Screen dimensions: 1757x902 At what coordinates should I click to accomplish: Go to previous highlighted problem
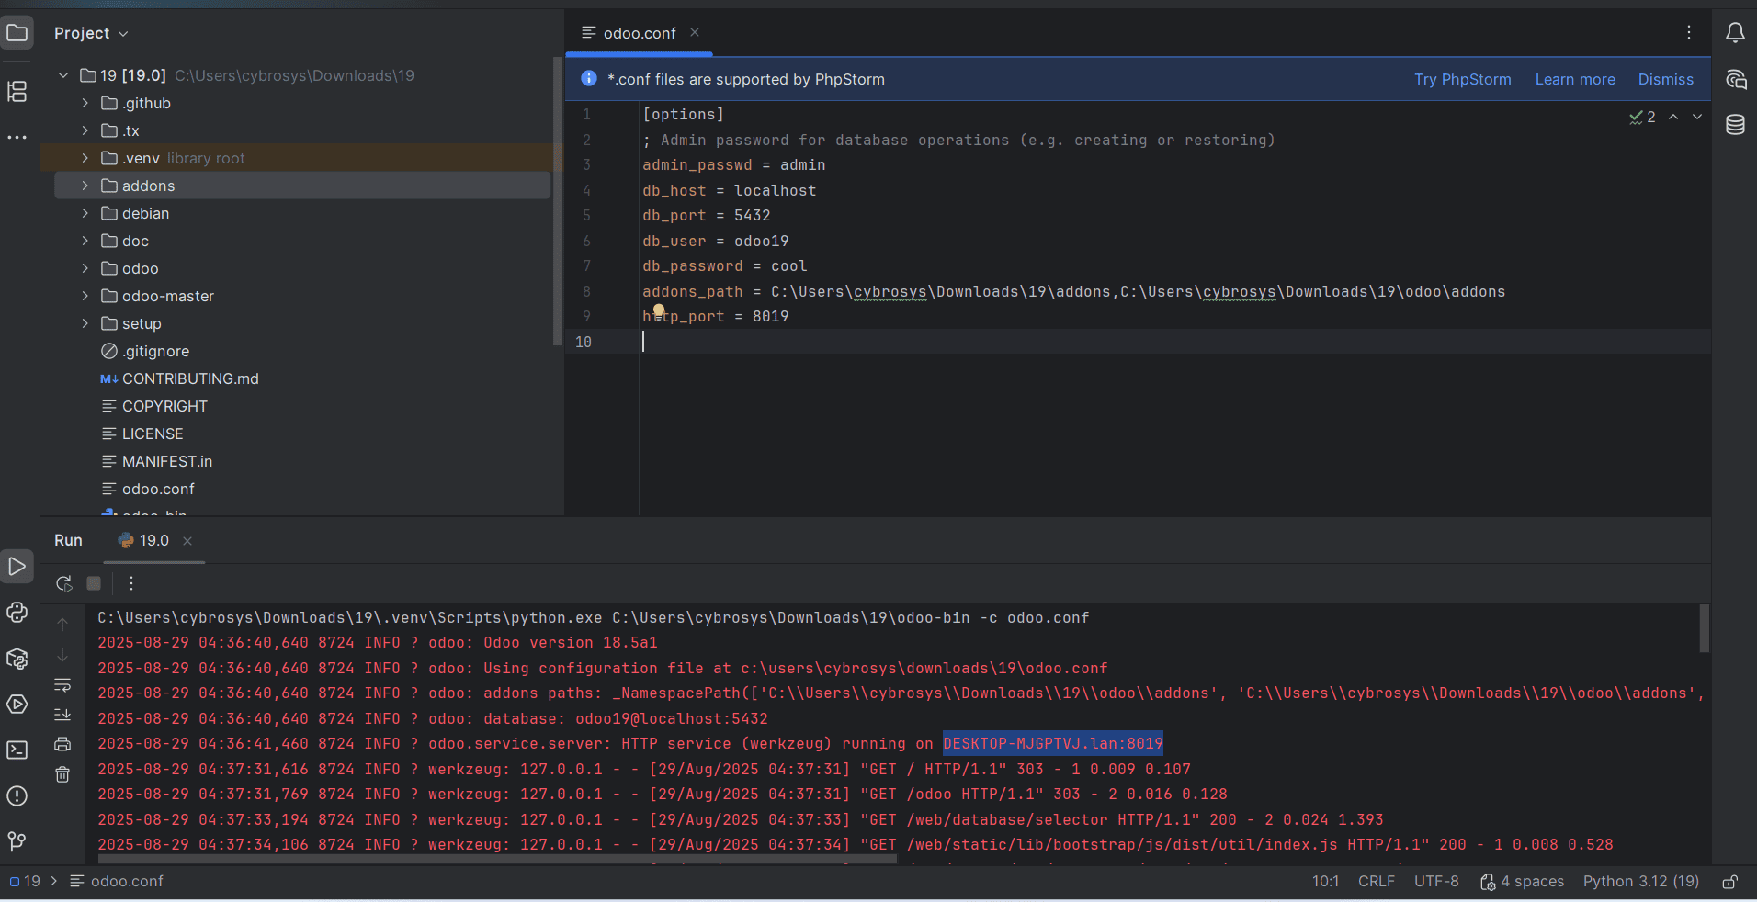click(1673, 117)
